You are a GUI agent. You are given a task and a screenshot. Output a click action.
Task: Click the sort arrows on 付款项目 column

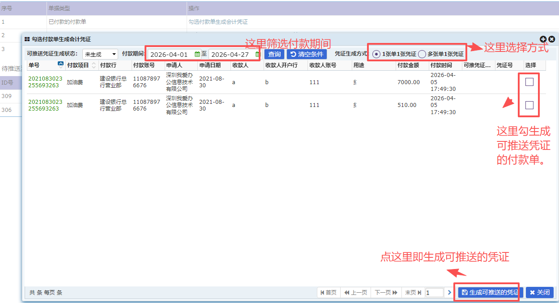[x=94, y=65]
